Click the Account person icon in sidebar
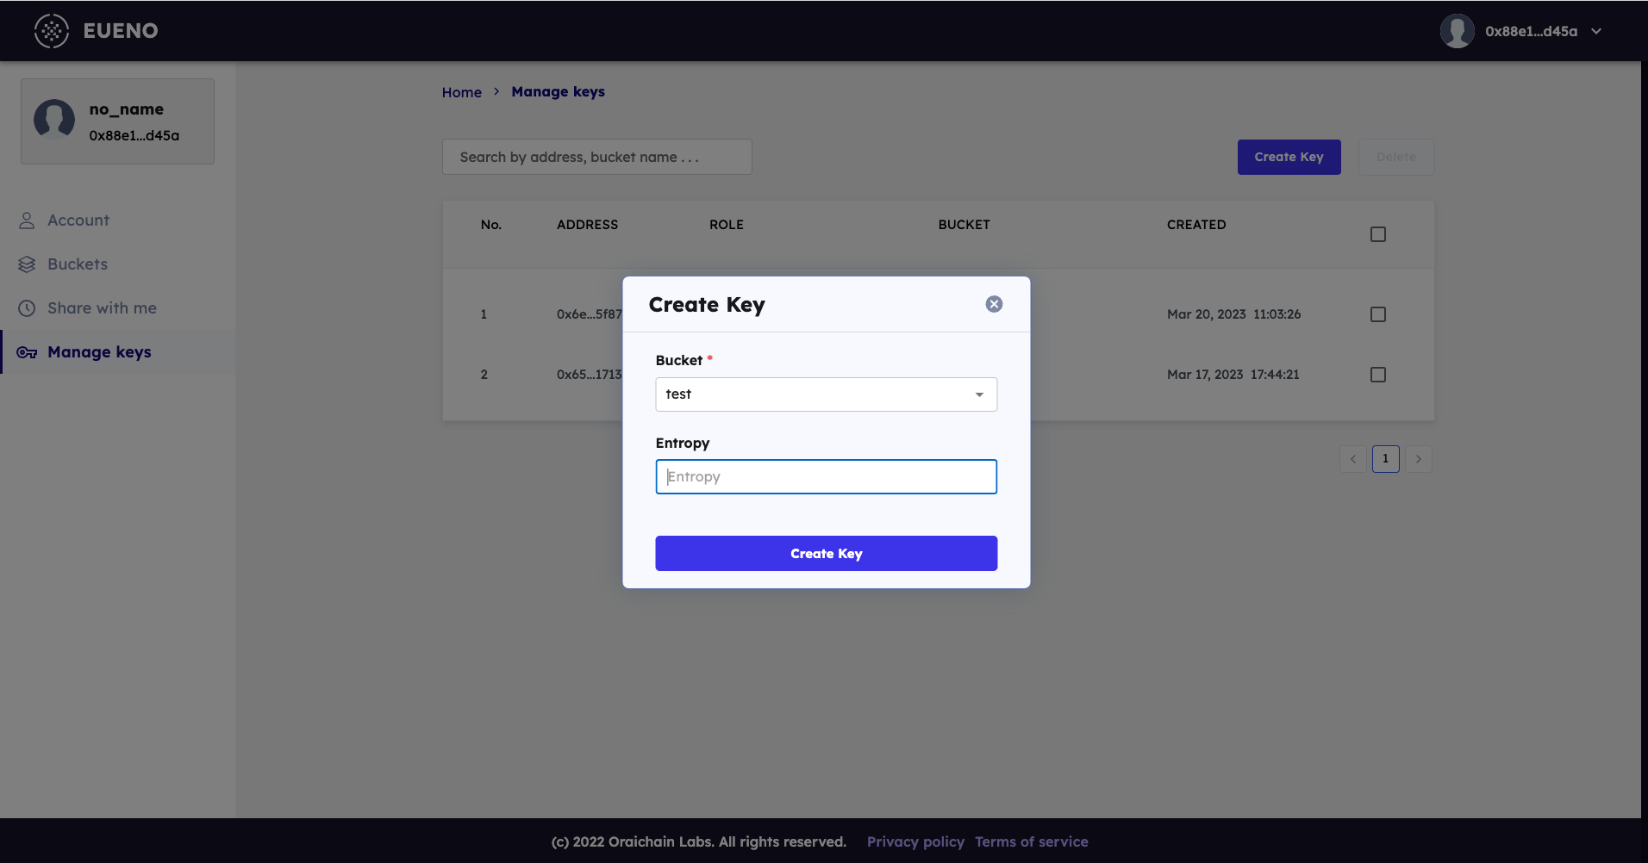 27,220
